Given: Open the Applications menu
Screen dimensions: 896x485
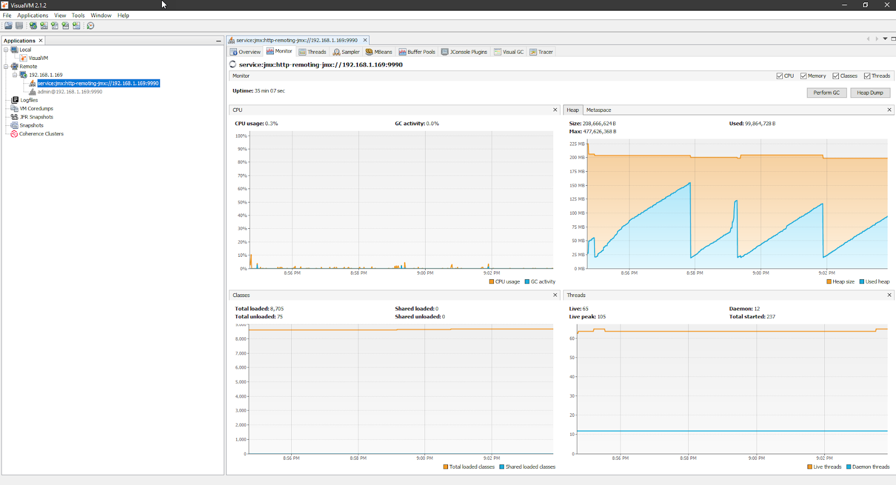Looking at the screenshot, I should (32, 15).
